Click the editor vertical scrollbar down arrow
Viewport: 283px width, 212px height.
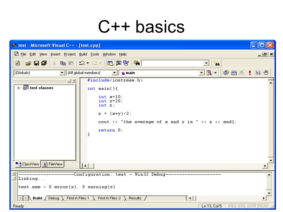pos(271,160)
